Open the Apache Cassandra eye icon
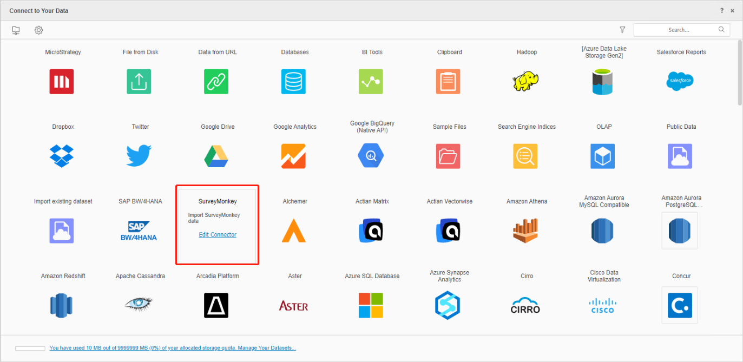The image size is (743, 362). (139, 305)
